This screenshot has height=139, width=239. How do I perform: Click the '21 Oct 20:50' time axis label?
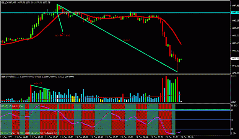157,137
